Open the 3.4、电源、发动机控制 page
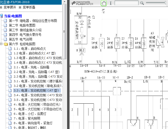 [38, 95]
